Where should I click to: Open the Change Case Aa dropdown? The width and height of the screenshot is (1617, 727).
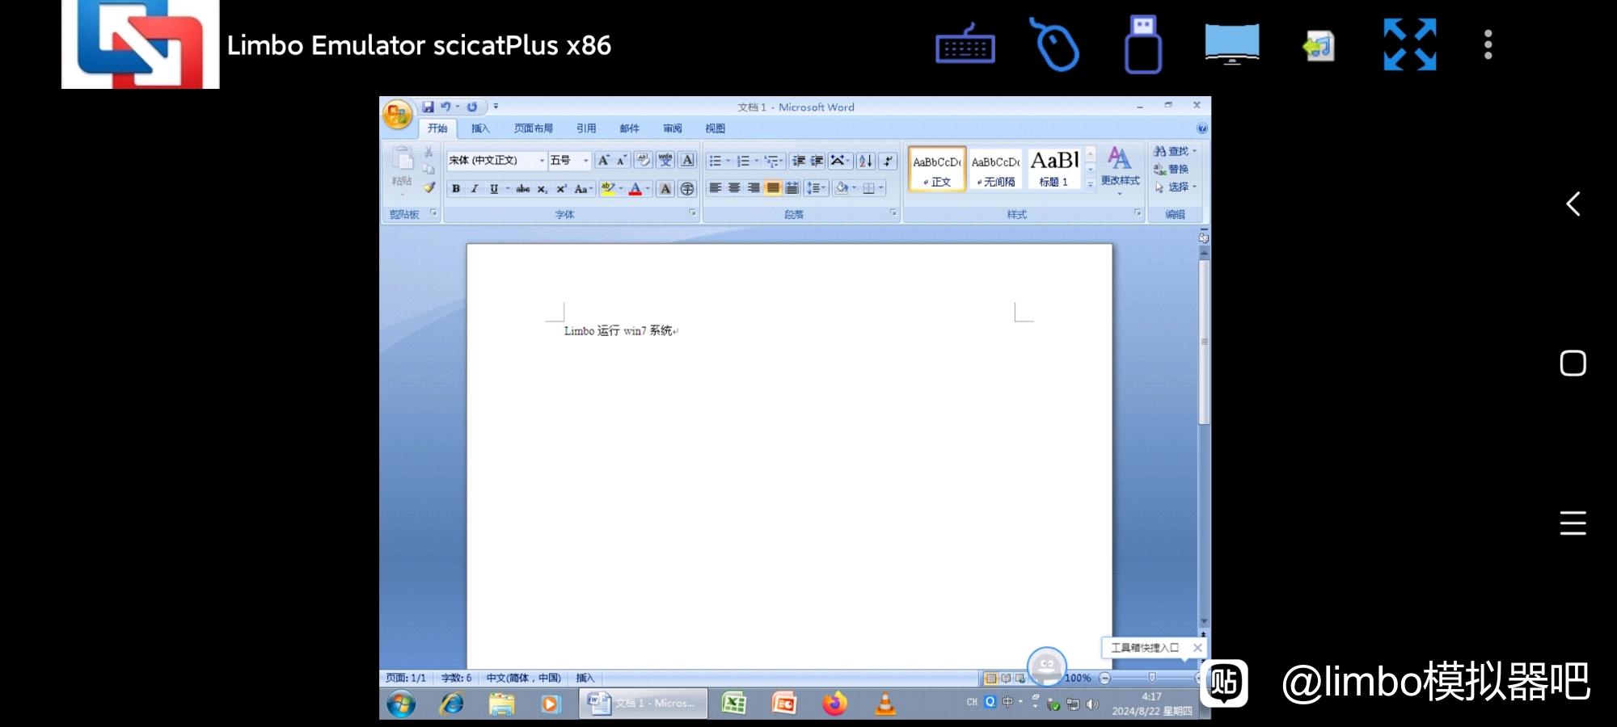click(583, 188)
